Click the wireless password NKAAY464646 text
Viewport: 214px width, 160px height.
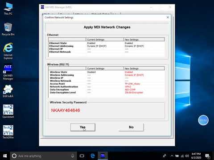[66, 110]
